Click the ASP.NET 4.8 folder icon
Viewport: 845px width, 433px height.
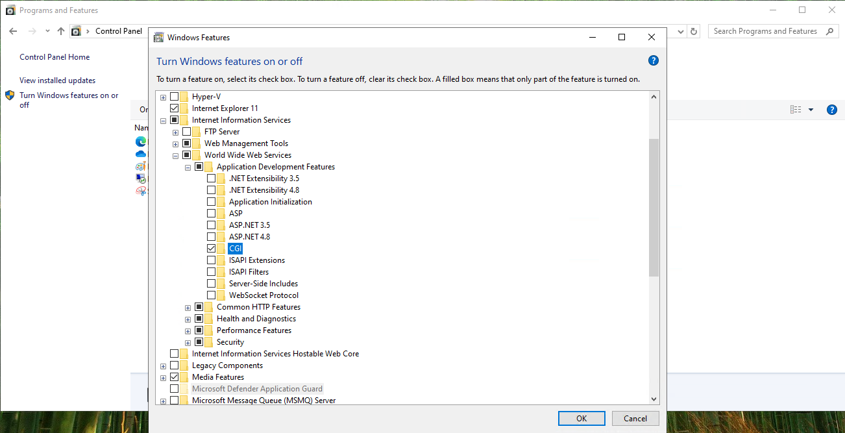221,237
